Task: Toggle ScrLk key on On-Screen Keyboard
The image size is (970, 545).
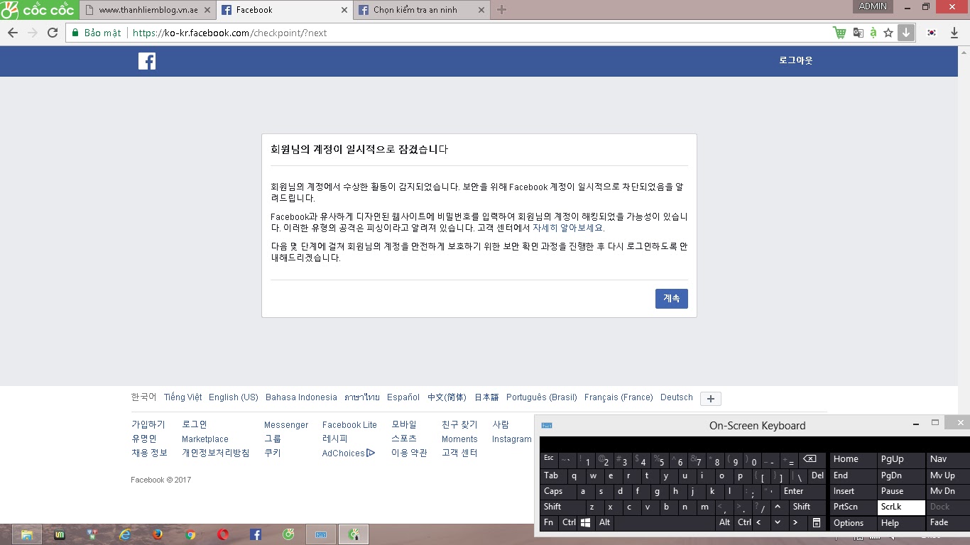Action: pos(901,507)
